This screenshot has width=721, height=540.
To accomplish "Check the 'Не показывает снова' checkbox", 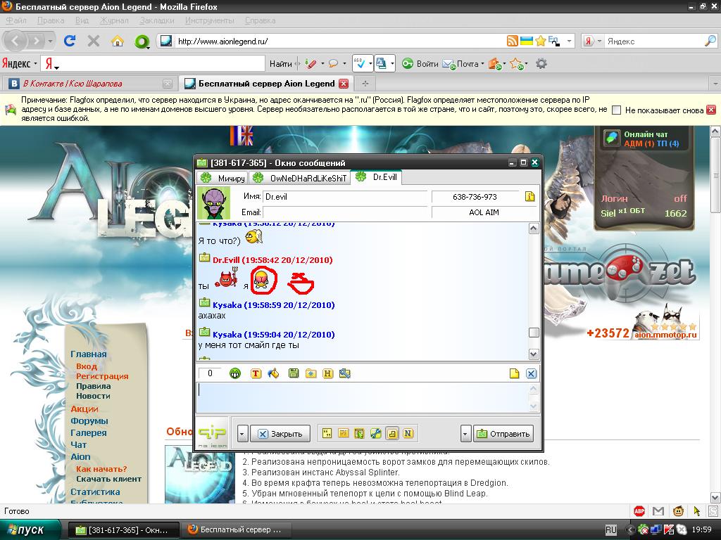I will pos(617,110).
